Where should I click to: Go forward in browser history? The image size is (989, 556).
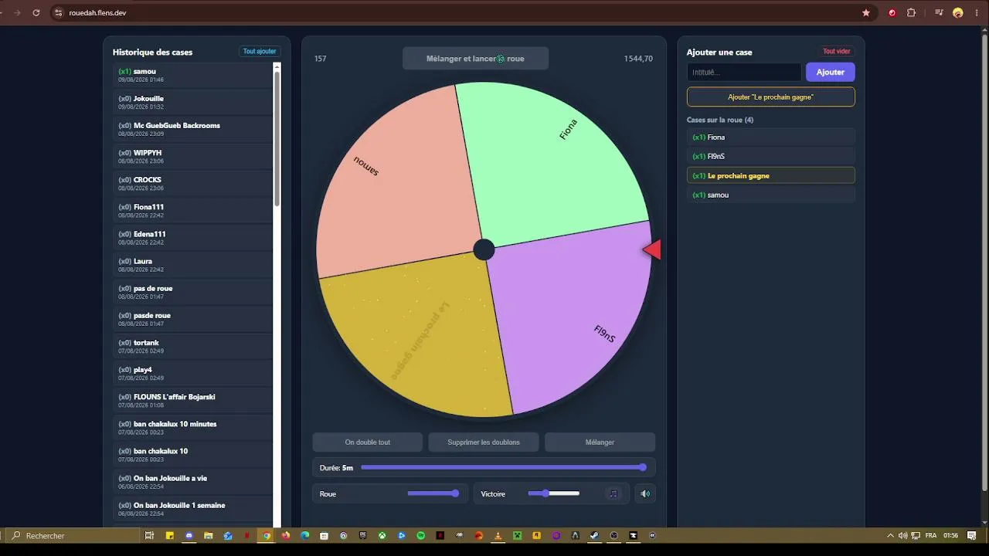[18, 12]
